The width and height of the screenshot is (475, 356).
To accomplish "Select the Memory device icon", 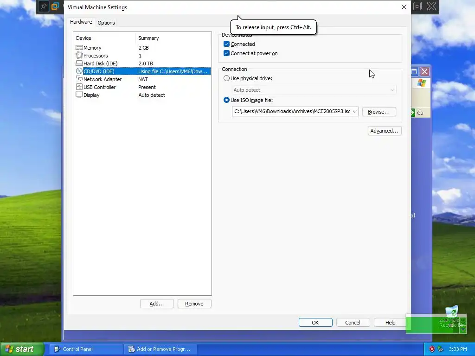I will click(x=79, y=48).
